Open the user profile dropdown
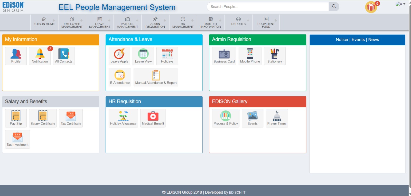The width and height of the screenshot is (411, 196). (400, 4)
